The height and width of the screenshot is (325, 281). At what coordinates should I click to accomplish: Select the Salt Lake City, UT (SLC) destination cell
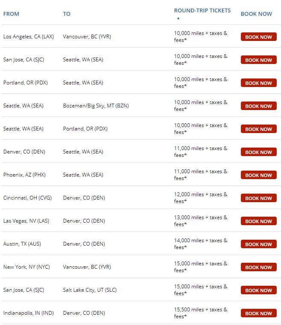90,290
